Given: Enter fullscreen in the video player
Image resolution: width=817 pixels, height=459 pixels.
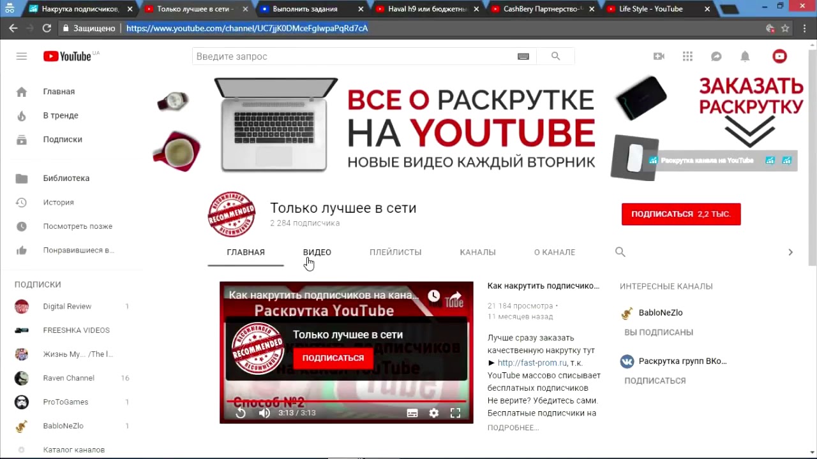Looking at the screenshot, I should [x=455, y=412].
